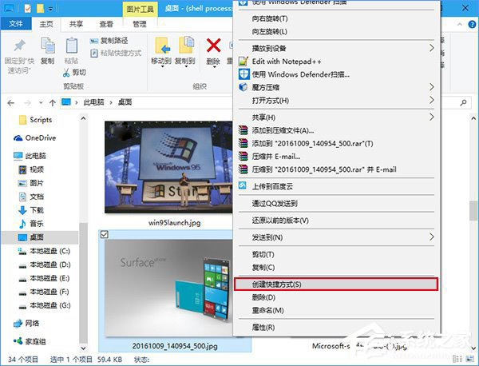
Task: Click the Copy to (复制到) icon
Action: (x=186, y=46)
